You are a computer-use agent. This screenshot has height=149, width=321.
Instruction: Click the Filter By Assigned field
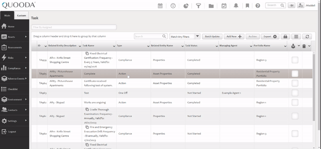(x=74, y=27)
